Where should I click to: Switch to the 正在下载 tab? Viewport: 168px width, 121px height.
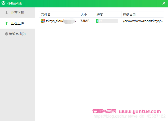pyautogui.click(x=17, y=13)
